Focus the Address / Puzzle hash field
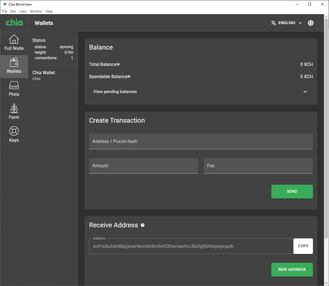 point(201,141)
